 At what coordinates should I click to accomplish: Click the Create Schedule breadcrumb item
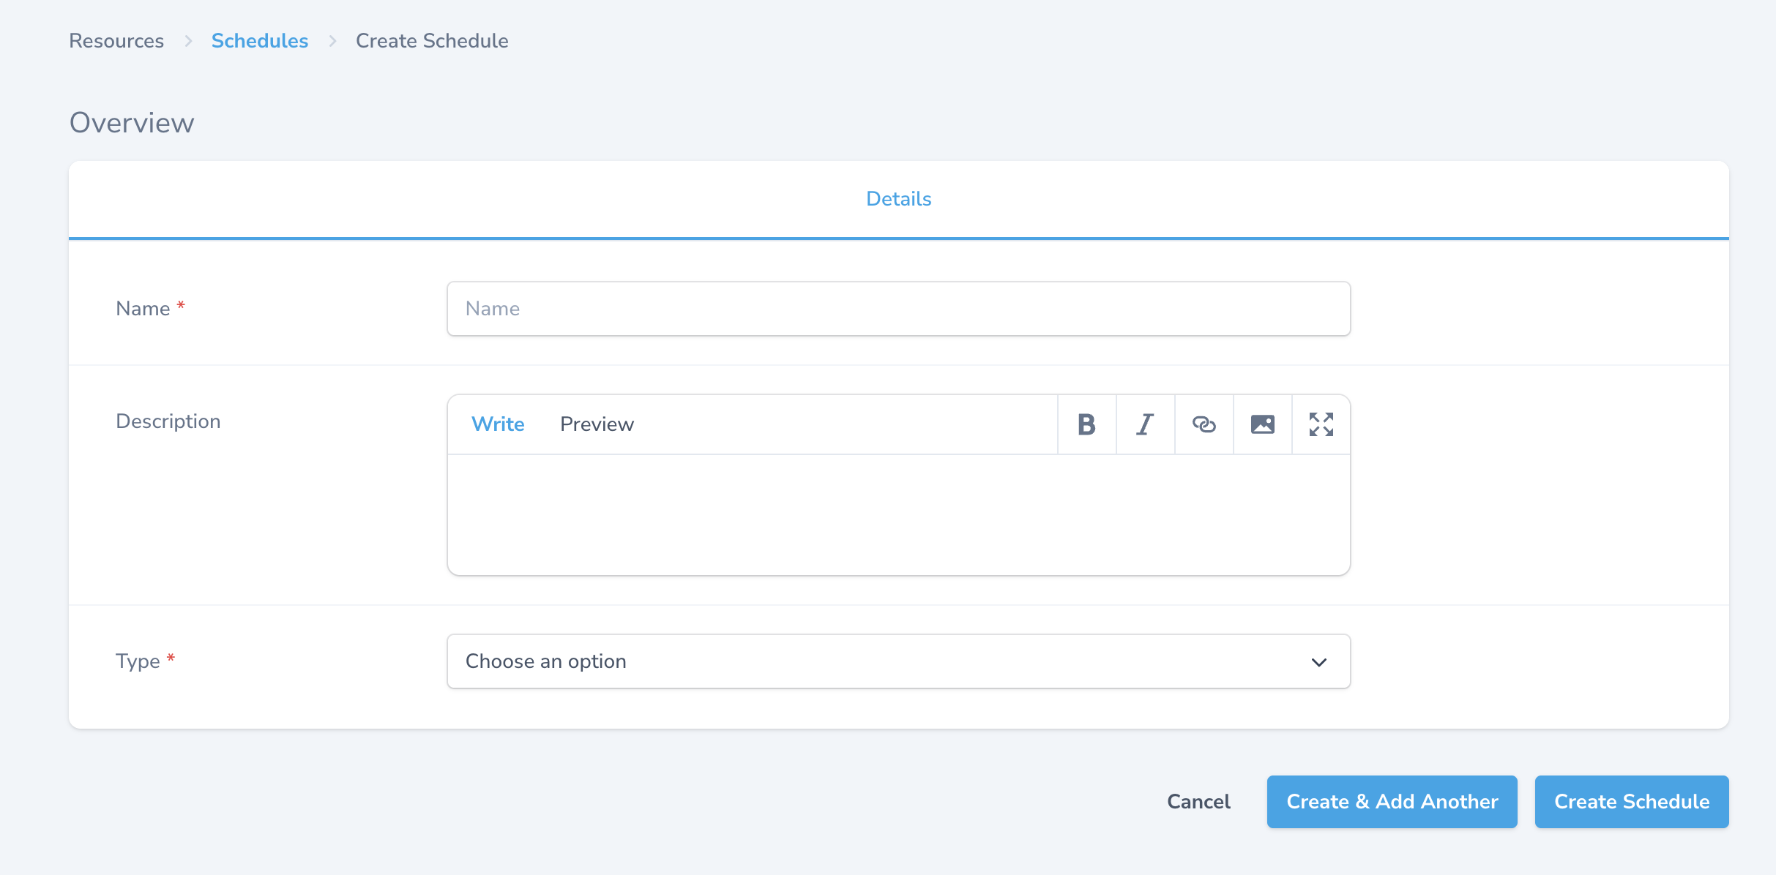(x=432, y=41)
